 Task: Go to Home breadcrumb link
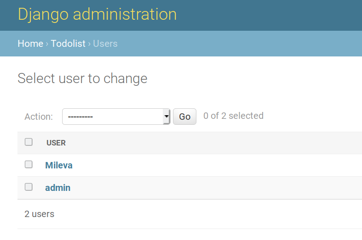click(x=30, y=44)
